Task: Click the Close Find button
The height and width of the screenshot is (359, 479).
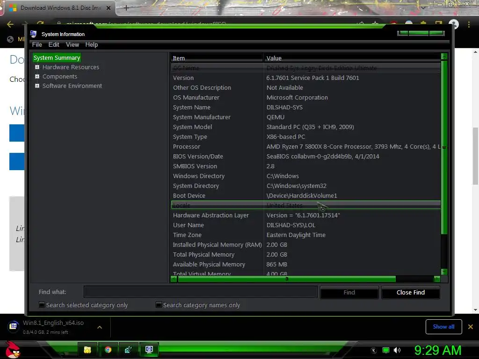Action: tap(411, 293)
